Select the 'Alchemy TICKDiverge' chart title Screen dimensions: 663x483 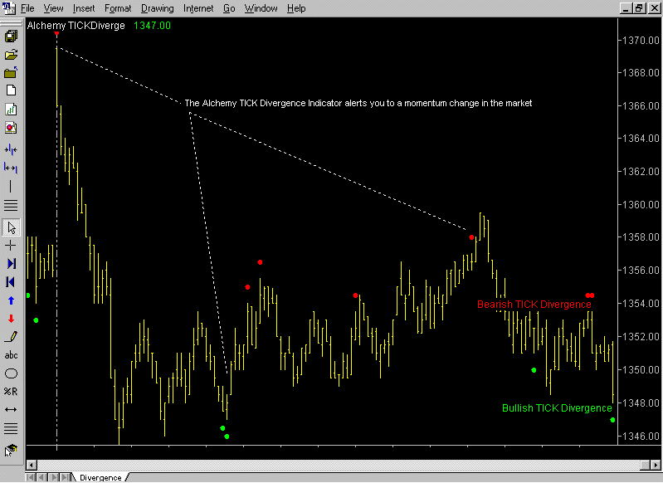click(x=76, y=26)
